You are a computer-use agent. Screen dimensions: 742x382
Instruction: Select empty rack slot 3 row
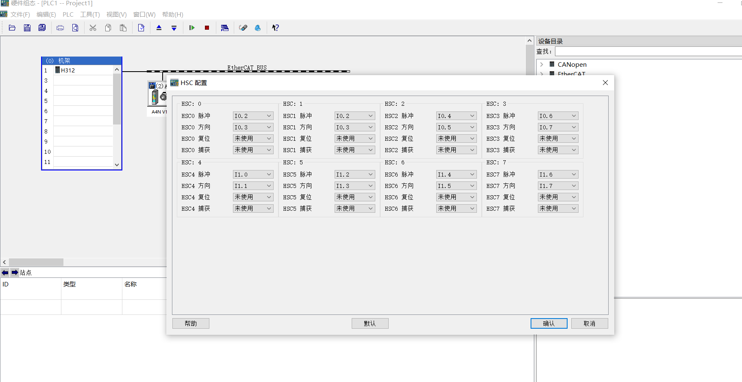pos(83,81)
